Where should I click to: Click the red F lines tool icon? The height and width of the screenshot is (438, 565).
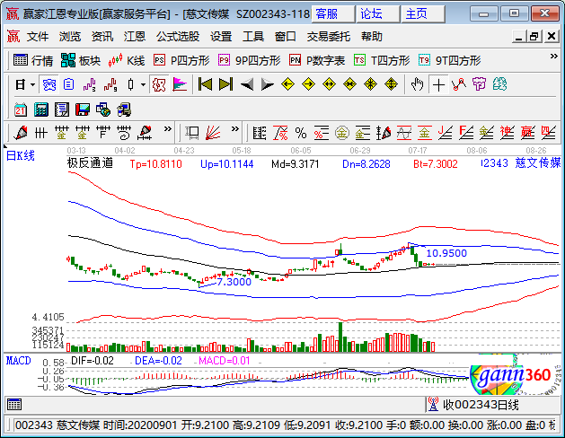[466, 133]
